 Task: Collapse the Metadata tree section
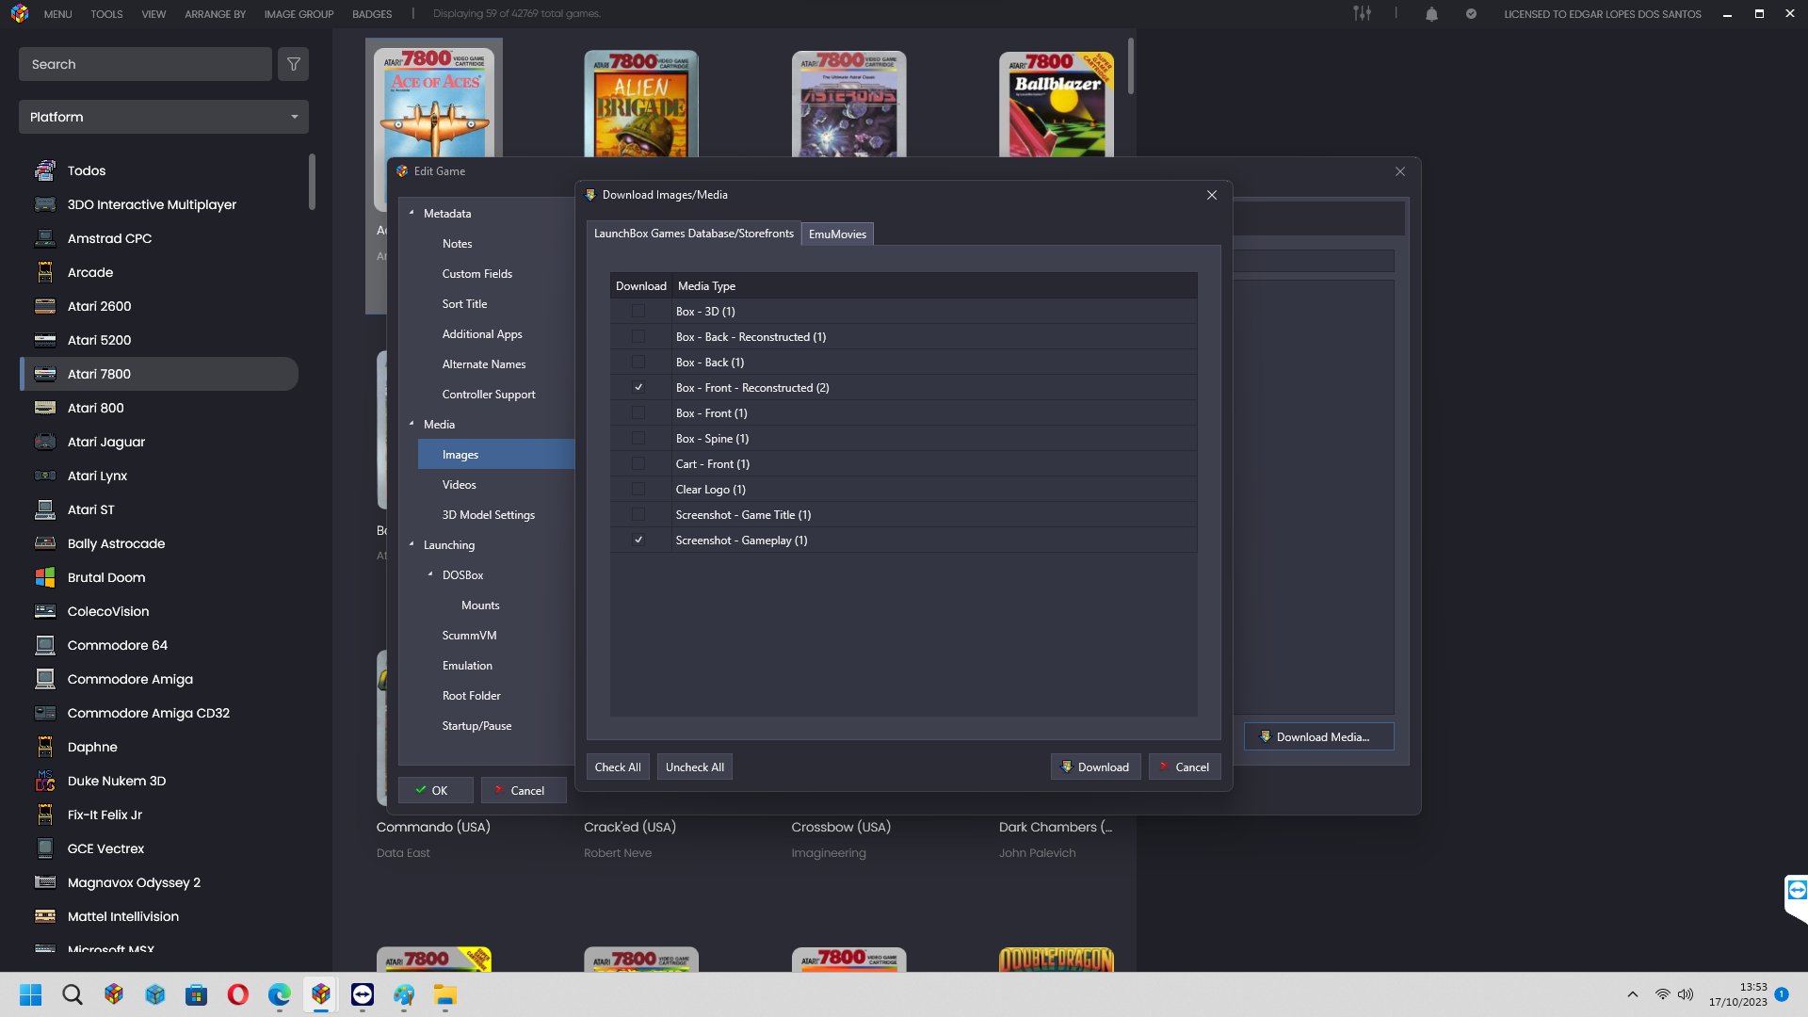click(412, 213)
